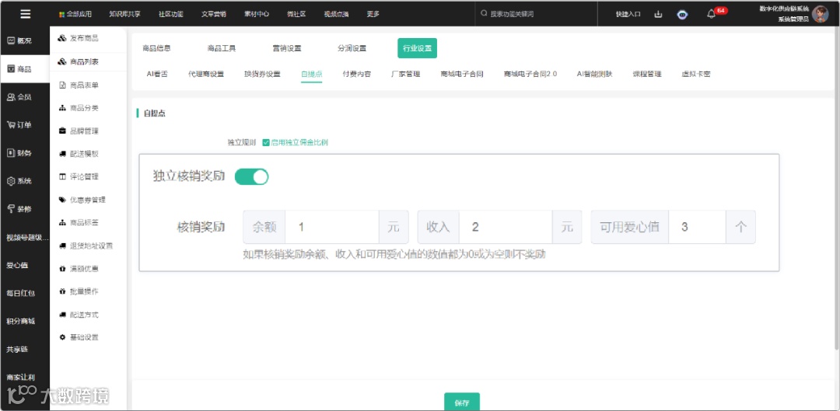Screen dimensions: 840x411
Task: Select the 行业设置 tab
Action: 418,48
